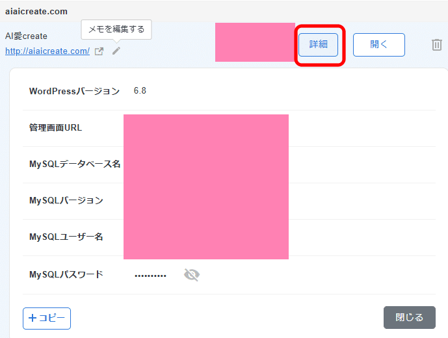This screenshot has height=338, width=448.
Task: Click the 開く open button
Action: coord(379,45)
